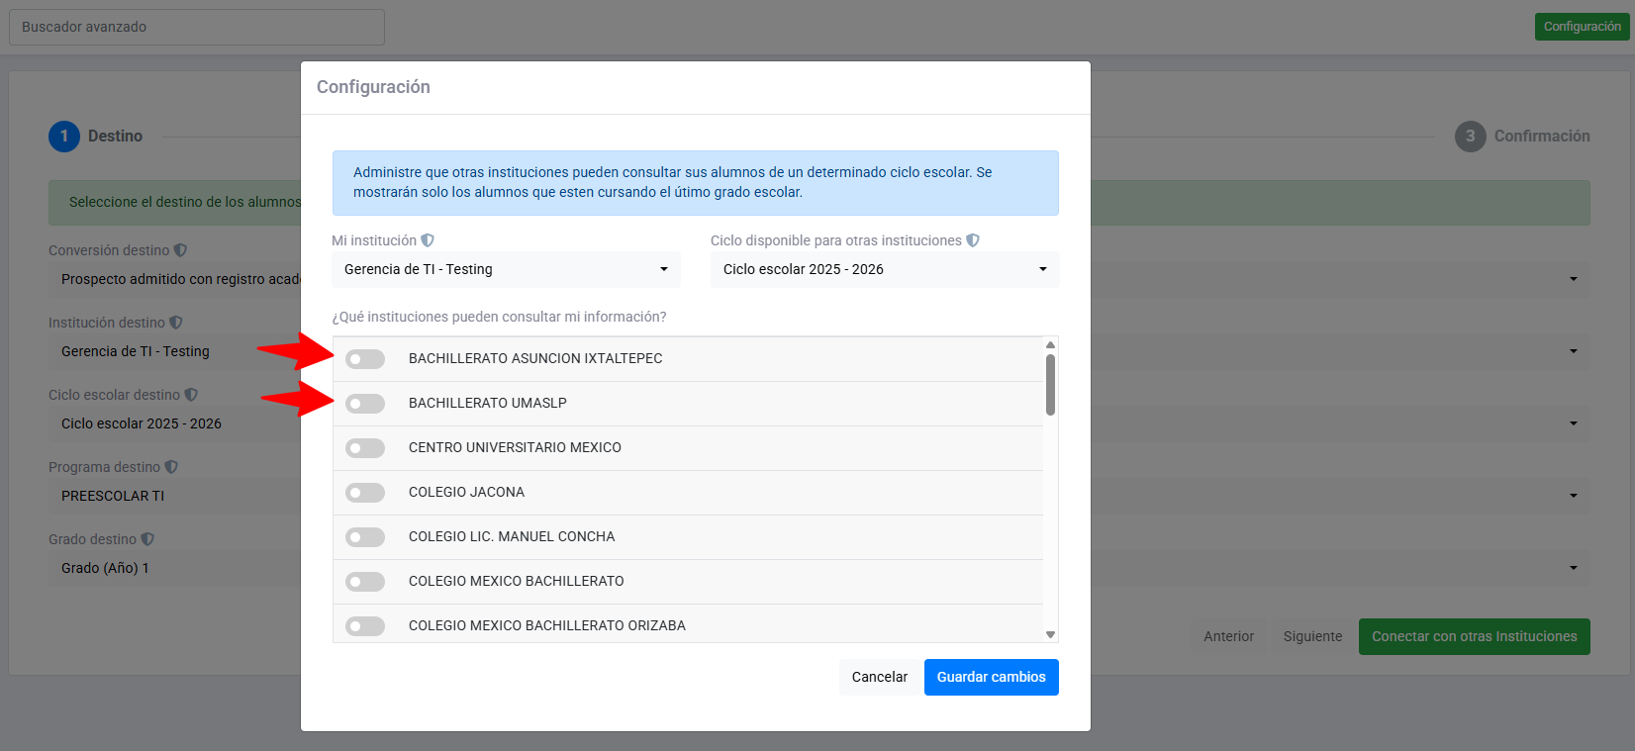Click step 3 Confirmación circle icon

pos(1470,137)
